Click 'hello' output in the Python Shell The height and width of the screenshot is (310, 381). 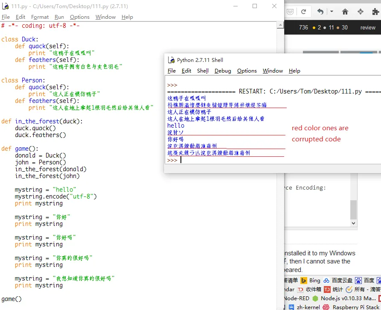click(176, 126)
